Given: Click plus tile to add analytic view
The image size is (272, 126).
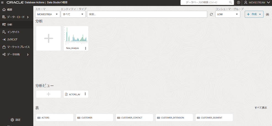Looking at the screenshot, I should coord(48,94).
